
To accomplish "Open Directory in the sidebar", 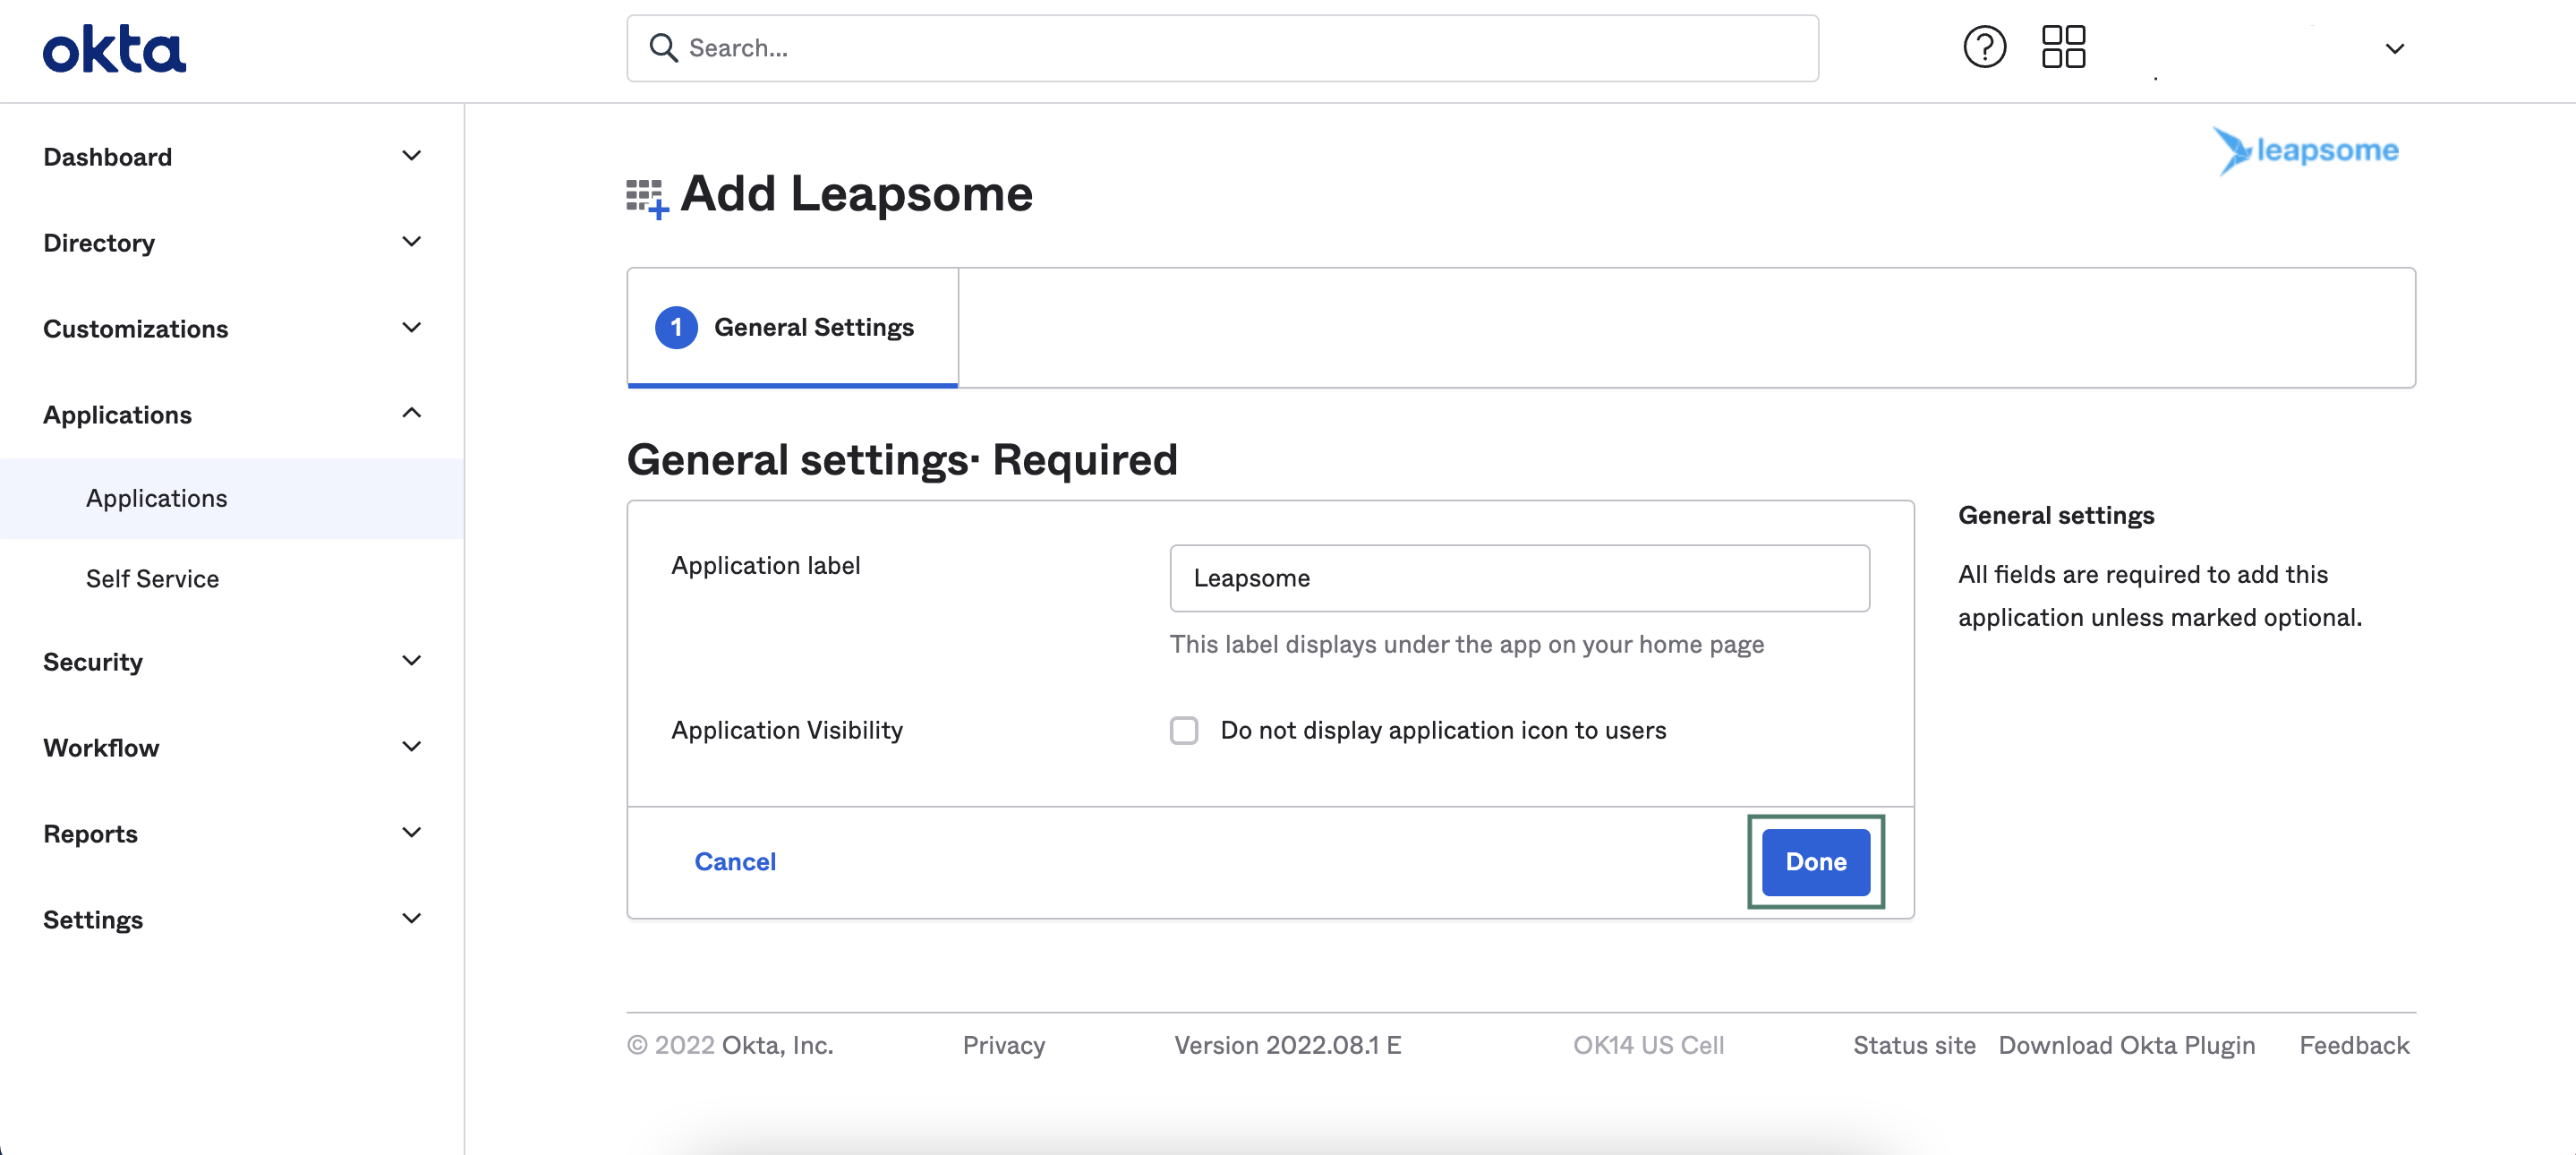I will 99,243.
